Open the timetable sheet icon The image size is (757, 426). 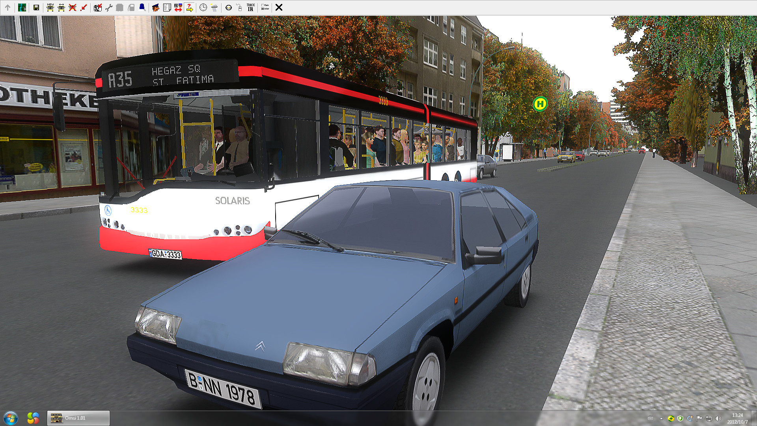(x=167, y=7)
